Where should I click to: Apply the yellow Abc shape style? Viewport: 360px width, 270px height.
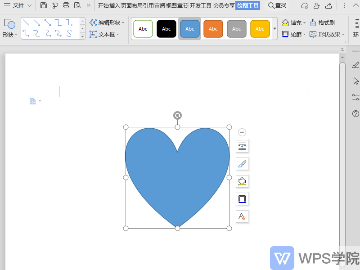click(x=260, y=29)
